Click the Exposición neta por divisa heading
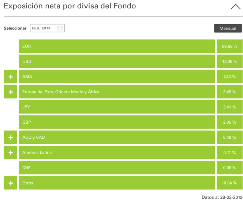Screen dimensions: 243x202 pyautogui.click(x=70, y=6)
